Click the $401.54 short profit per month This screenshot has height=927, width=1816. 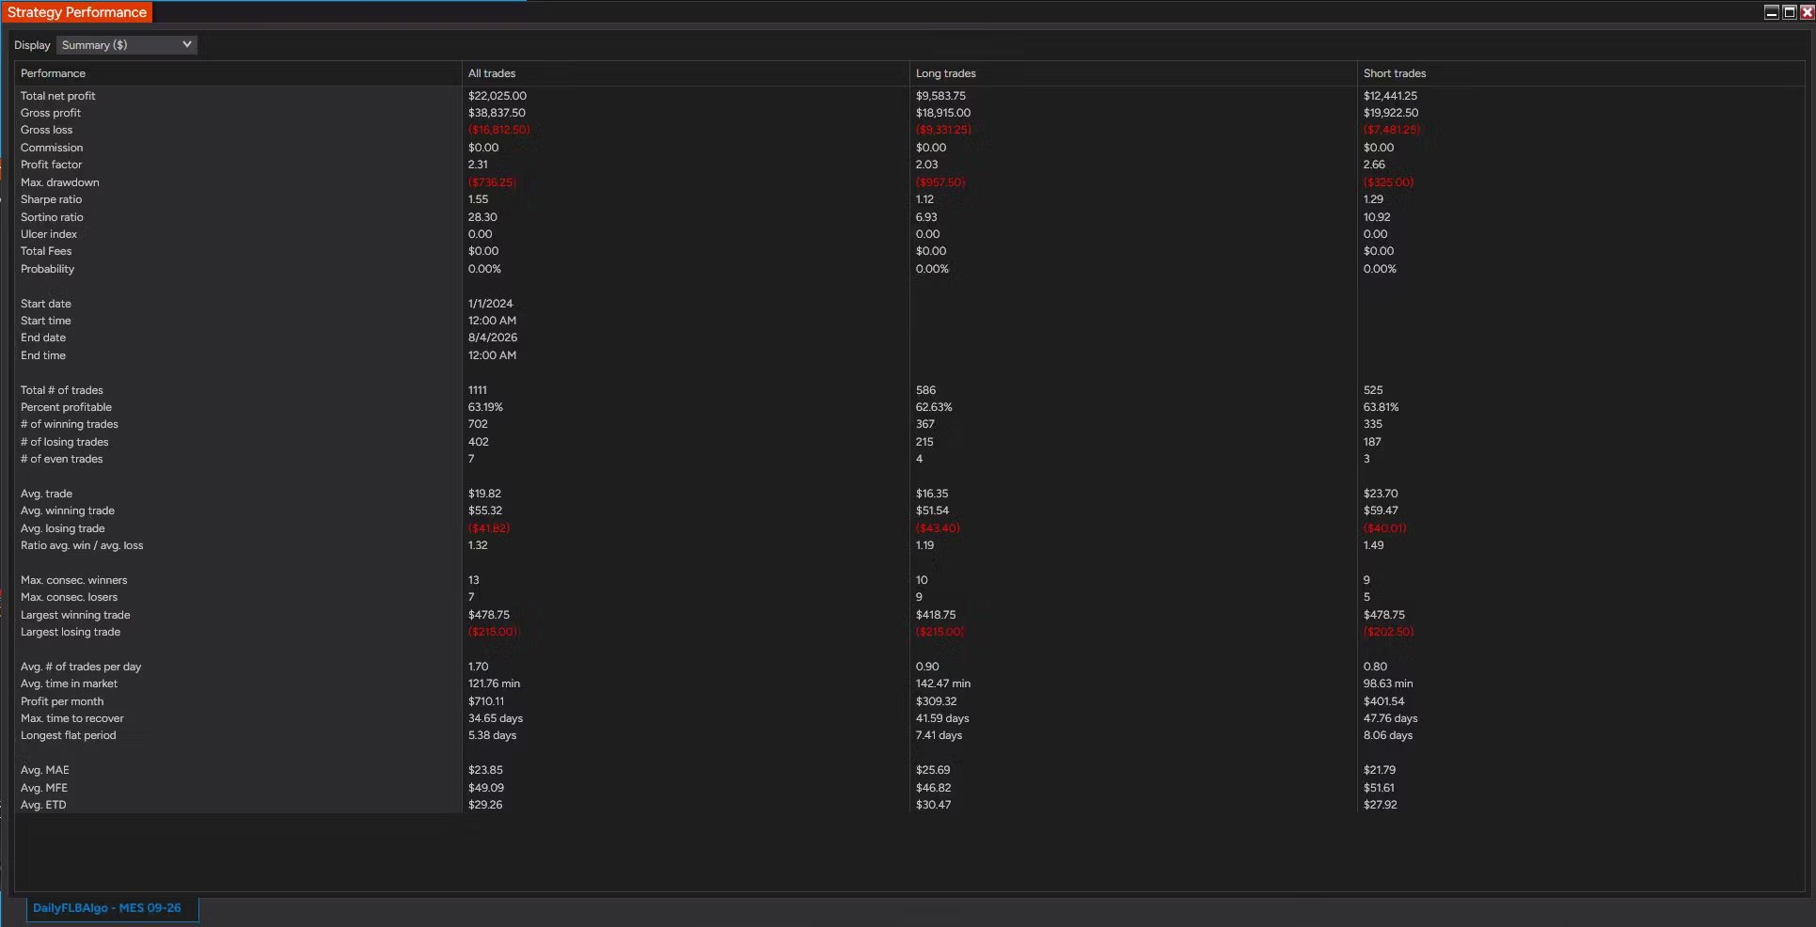(1384, 701)
